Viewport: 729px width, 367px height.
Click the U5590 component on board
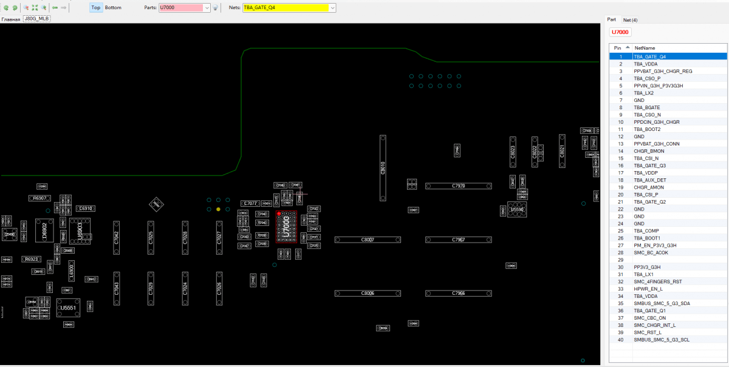point(517,209)
